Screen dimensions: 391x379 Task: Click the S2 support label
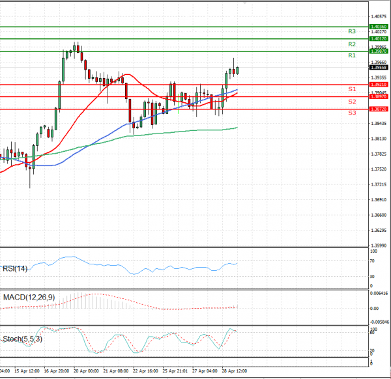click(x=351, y=102)
